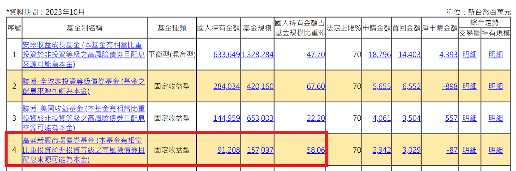Click the 4,393 net subscription link

coord(449,55)
